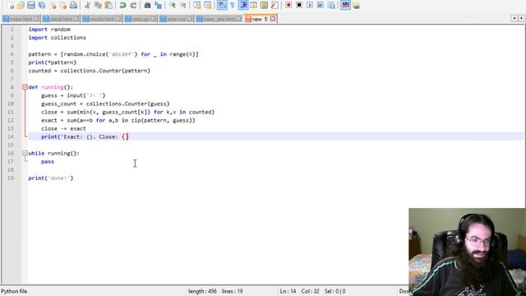Click the 'pass' statement on line 17
Screen dimensions: 526x296
click(48, 161)
